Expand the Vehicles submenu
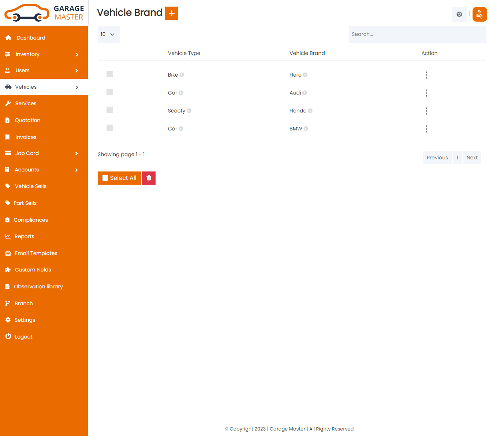This screenshot has height=436, width=500. [x=77, y=87]
